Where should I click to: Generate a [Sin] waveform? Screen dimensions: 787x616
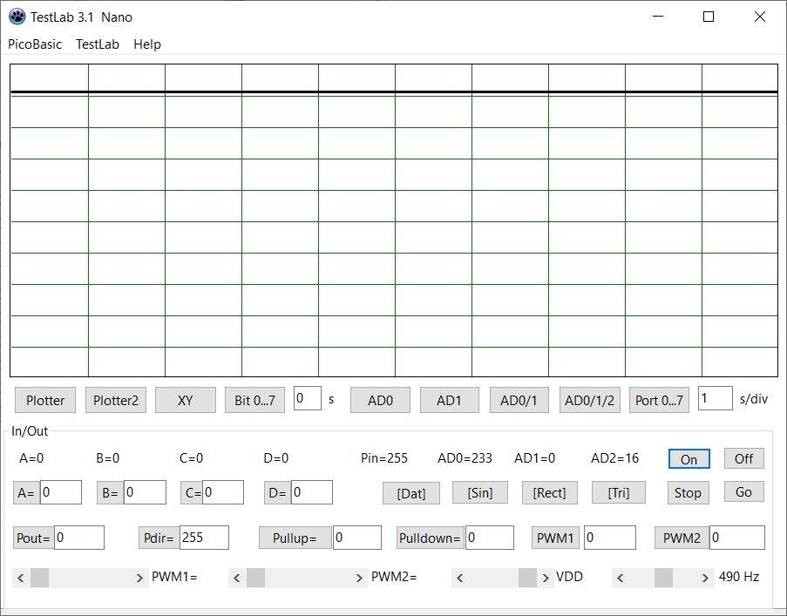point(480,492)
